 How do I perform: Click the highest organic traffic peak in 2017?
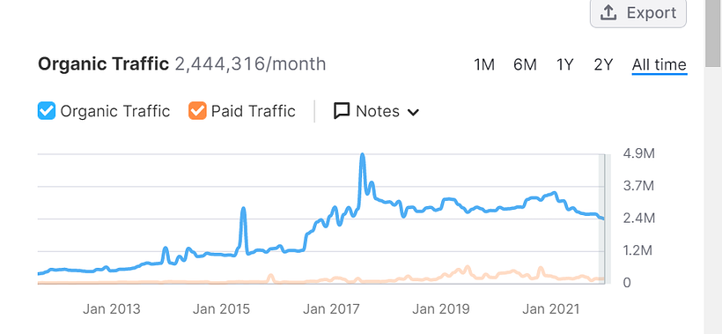(363, 155)
